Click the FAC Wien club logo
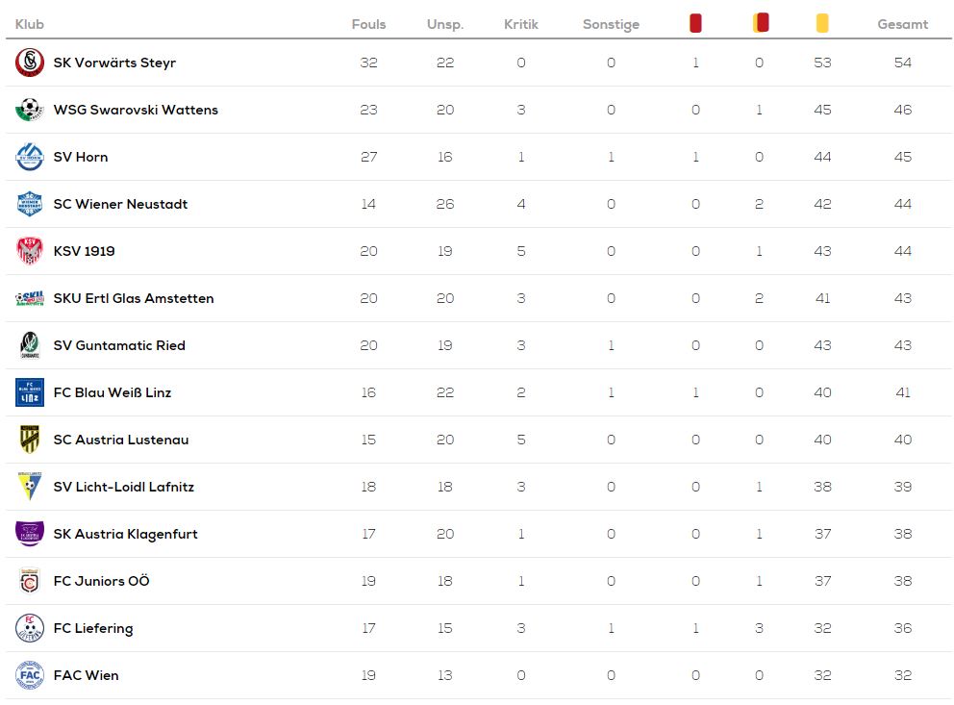The width and height of the screenshot is (954, 705). point(29,675)
